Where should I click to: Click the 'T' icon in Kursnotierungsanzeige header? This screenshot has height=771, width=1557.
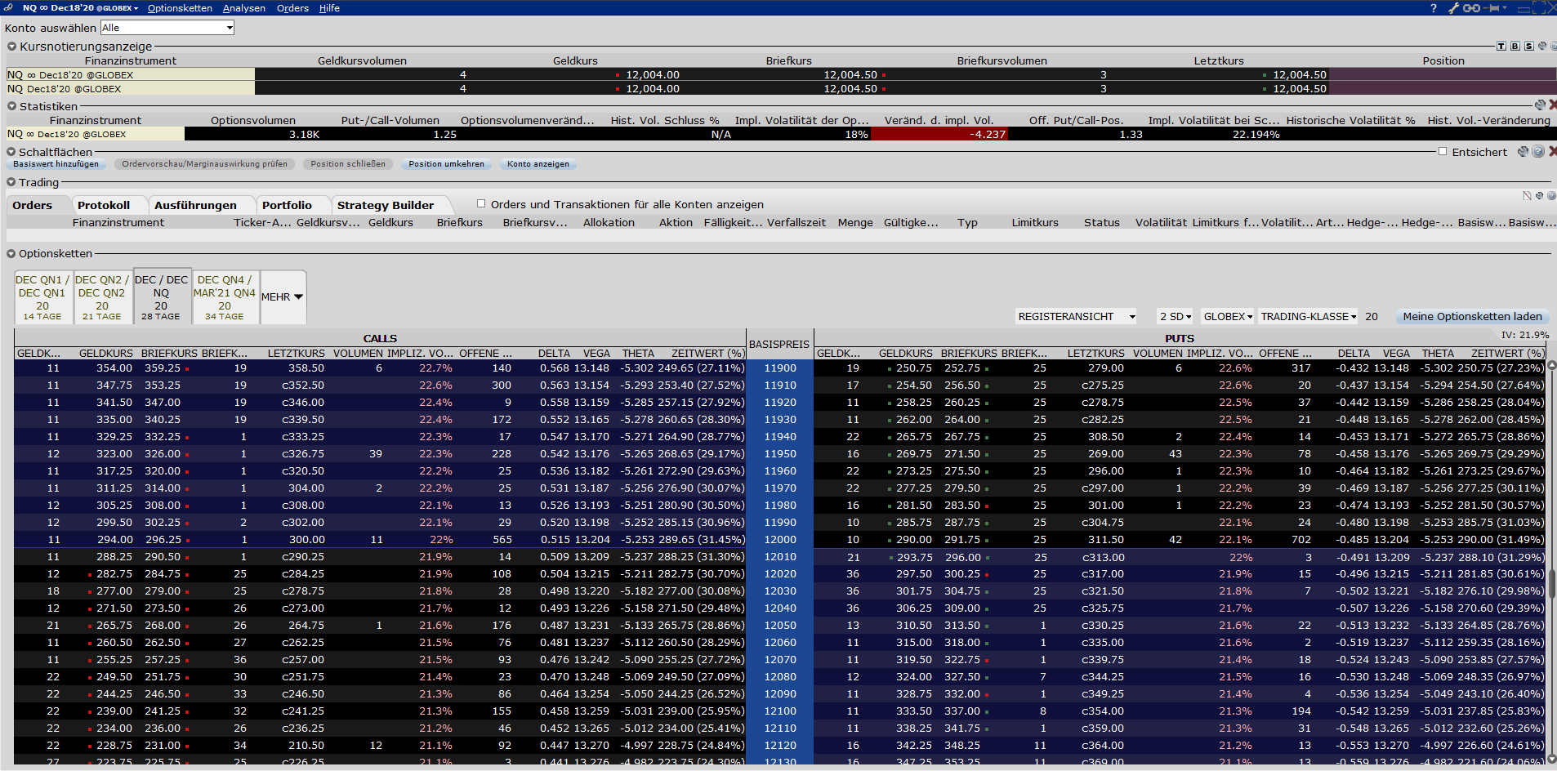[x=1501, y=47]
